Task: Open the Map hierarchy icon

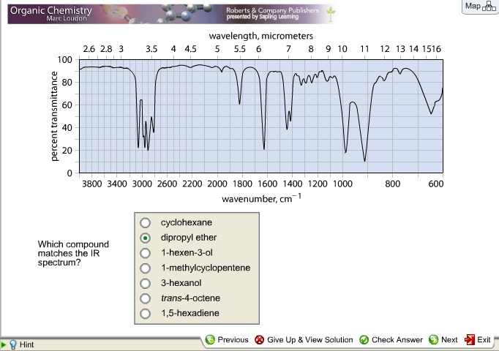Action: point(489,6)
